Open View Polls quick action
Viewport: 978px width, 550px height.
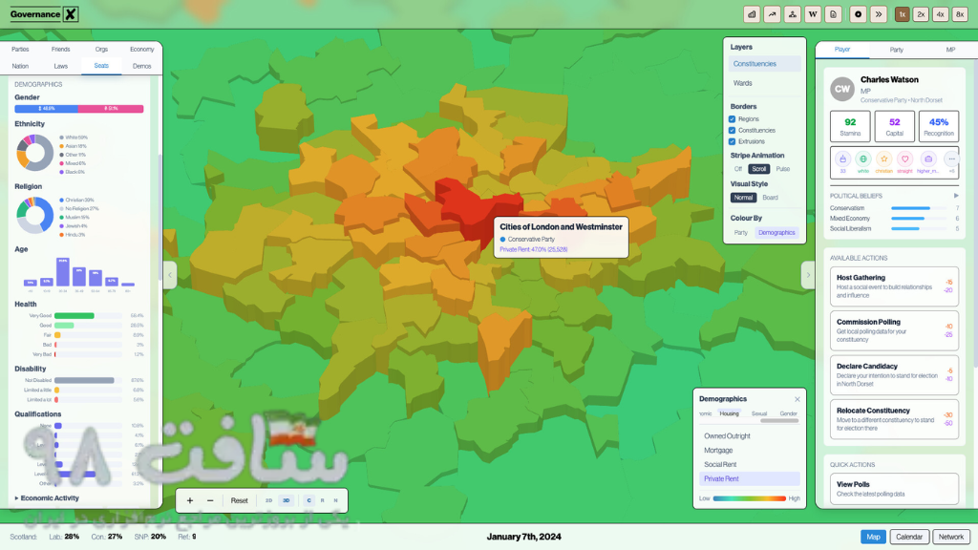894,488
